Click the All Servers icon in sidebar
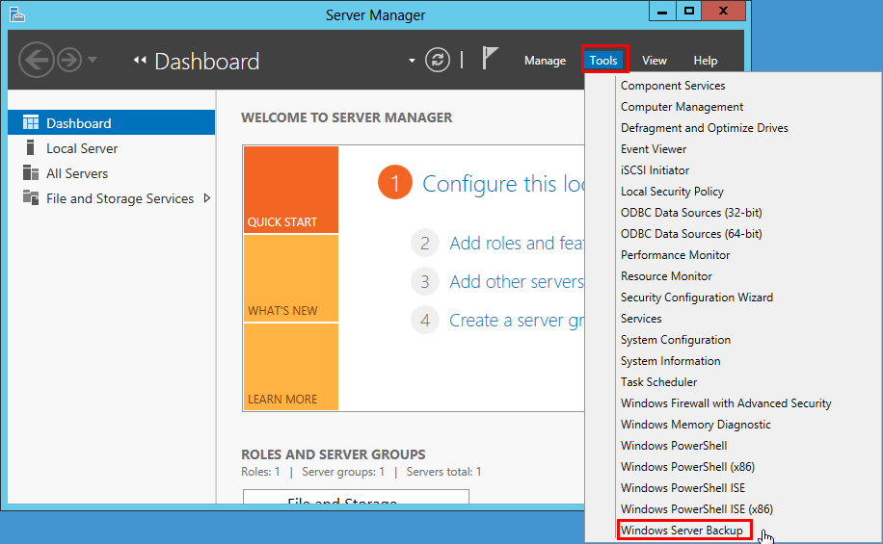Viewport: 883px width, 544px height. click(31, 172)
